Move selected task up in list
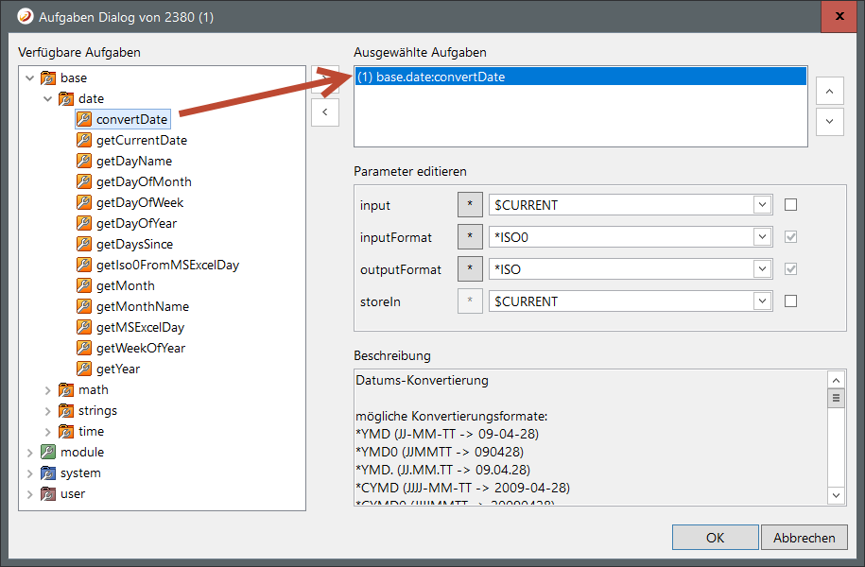The height and width of the screenshot is (567, 865). click(x=829, y=92)
